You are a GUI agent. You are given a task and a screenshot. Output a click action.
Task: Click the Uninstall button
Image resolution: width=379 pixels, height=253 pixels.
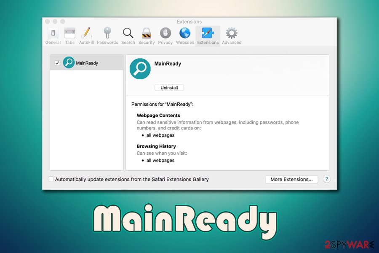point(169,88)
